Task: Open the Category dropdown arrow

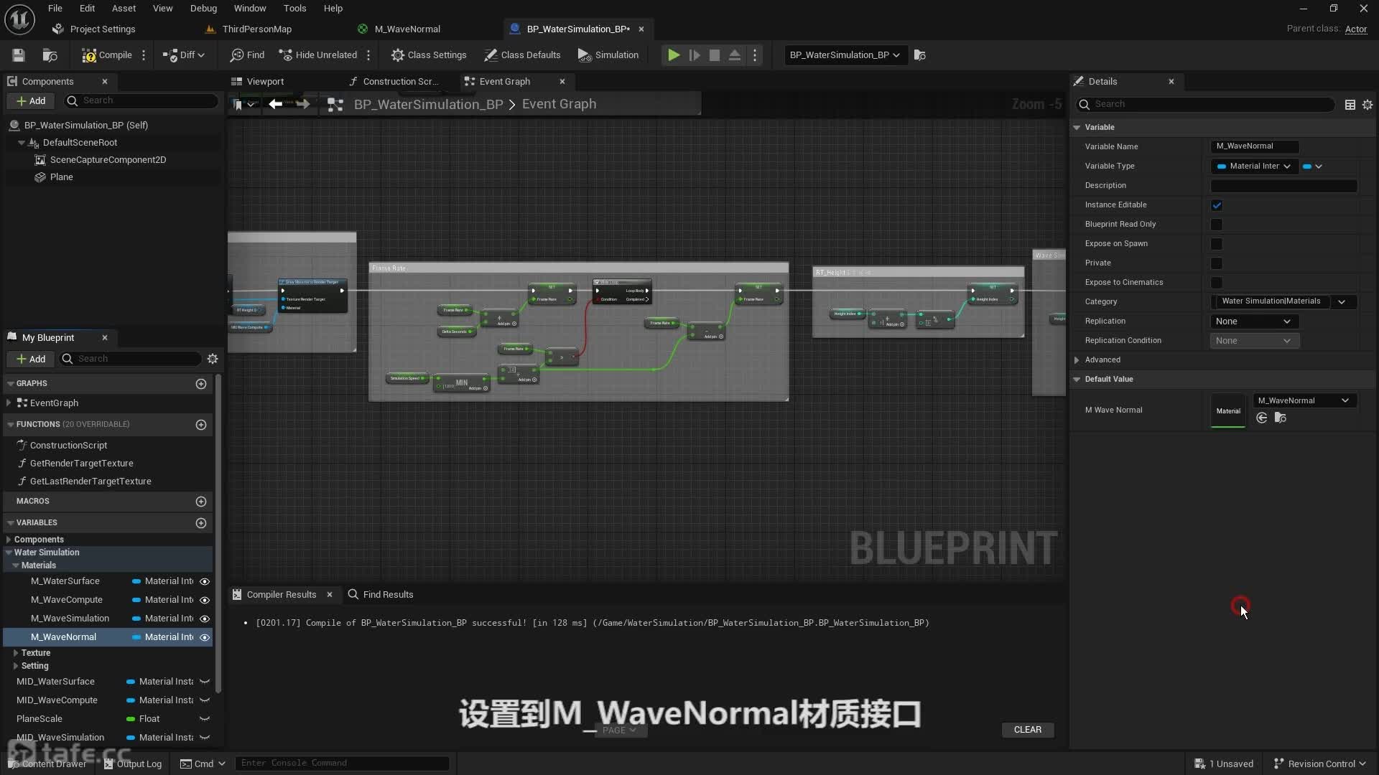Action: click(1342, 302)
